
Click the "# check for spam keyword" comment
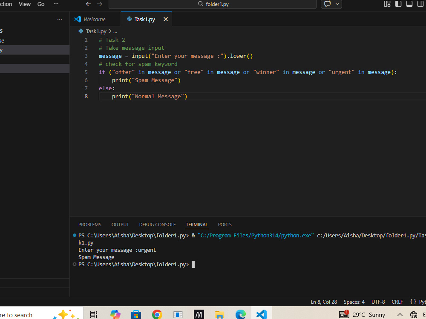click(138, 64)
